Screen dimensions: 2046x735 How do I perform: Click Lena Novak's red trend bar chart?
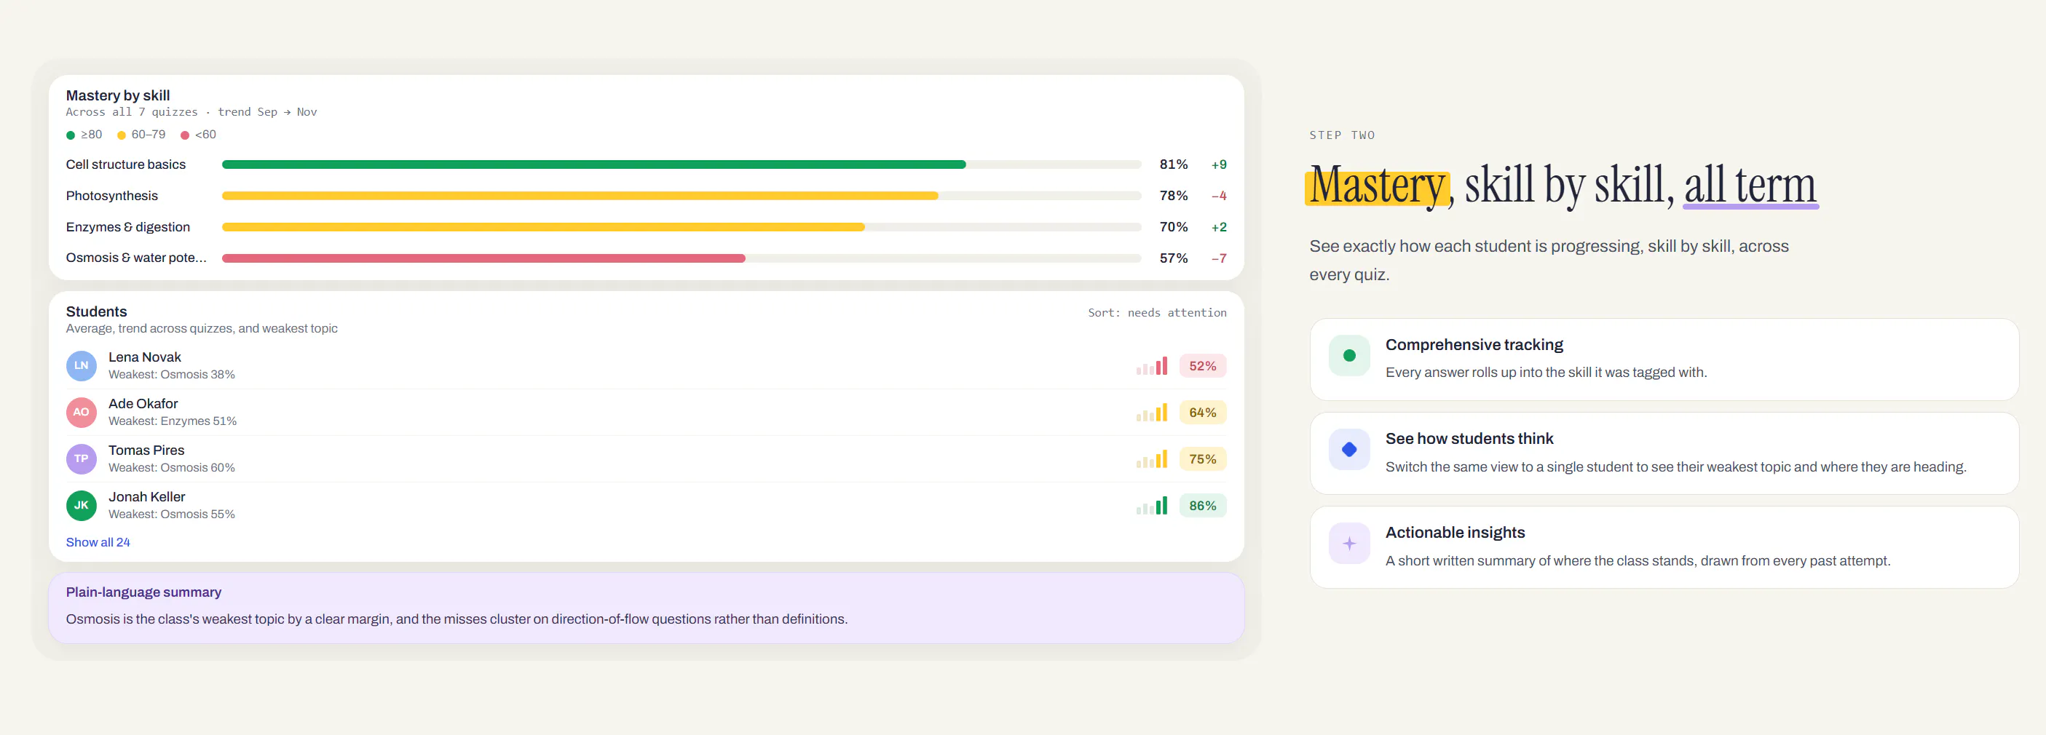(x=1152, y=366)
